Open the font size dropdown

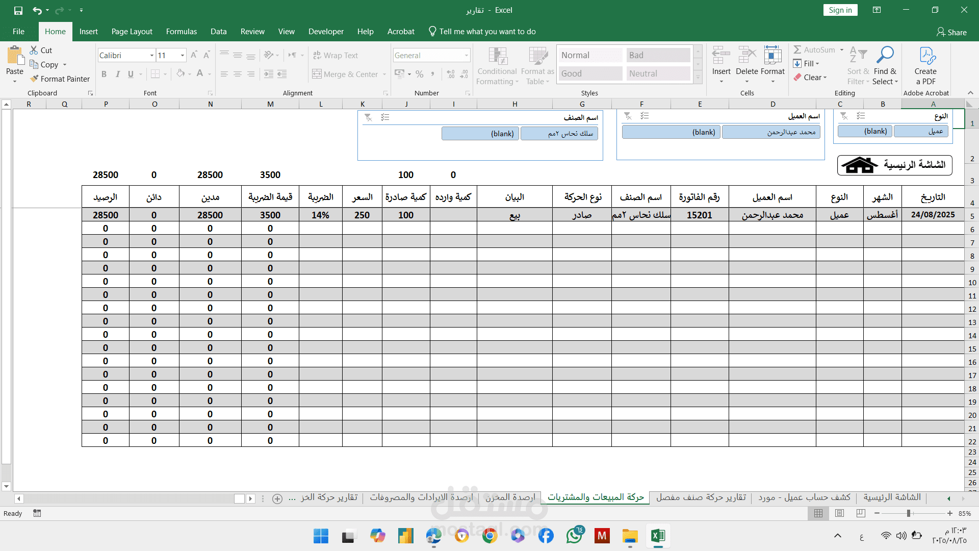(x=183, y=56)
